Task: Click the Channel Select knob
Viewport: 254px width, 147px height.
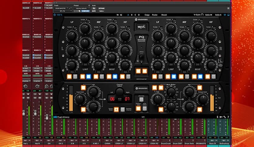Action: click(119, 92)
